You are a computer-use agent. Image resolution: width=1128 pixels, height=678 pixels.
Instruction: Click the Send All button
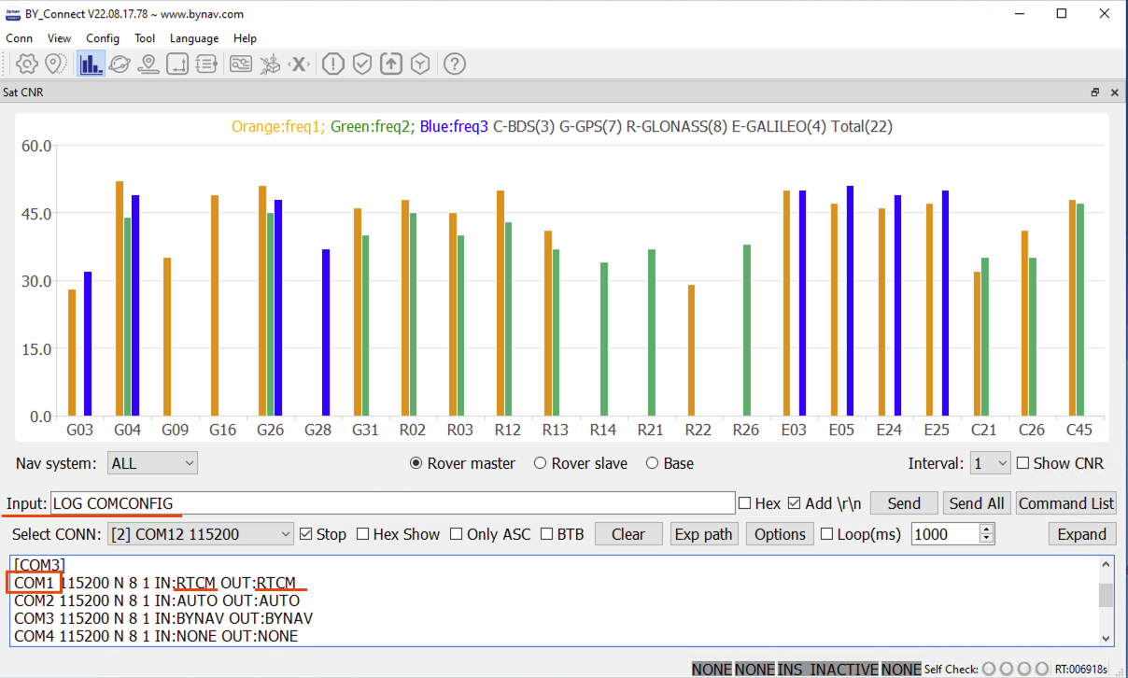(x=976, y=502)
